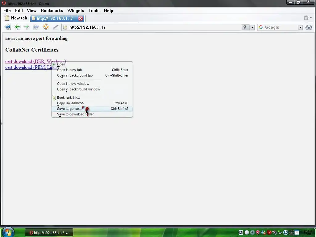Image resolution: width=316 pixels, height=237 pixels.
Task: Choose Open in new window
Action: (92, 84)
